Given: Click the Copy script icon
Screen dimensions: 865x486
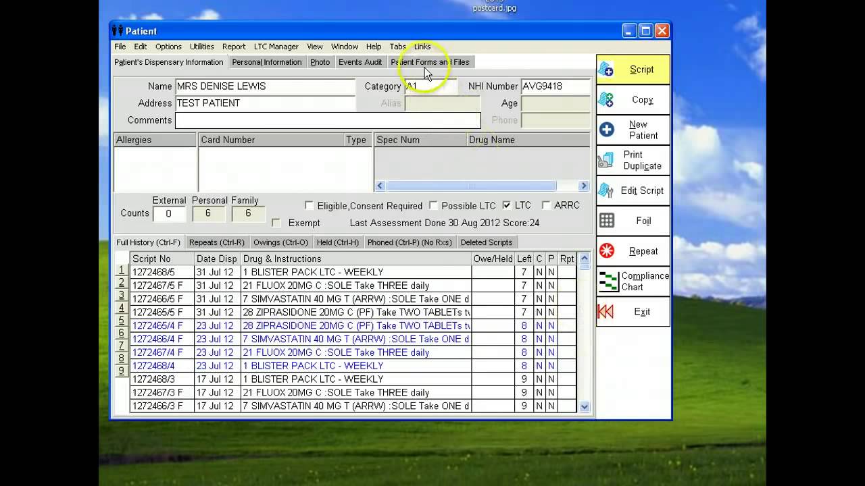Looking at the screenshot, I should coord(606,100).
